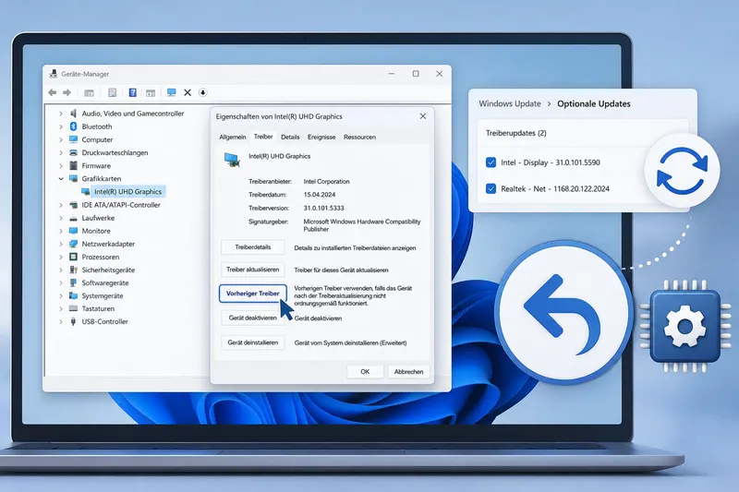Toggle the Realtek - Net 1168.20.122.2024 checkbox
The height and width of the screenshot is (492, 739).
(x=491, y=189)
